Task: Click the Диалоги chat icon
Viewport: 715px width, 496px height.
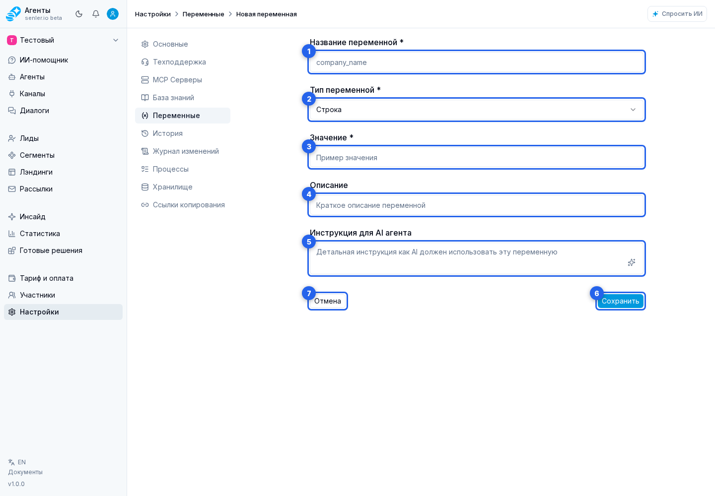Action: click(12, 111)
